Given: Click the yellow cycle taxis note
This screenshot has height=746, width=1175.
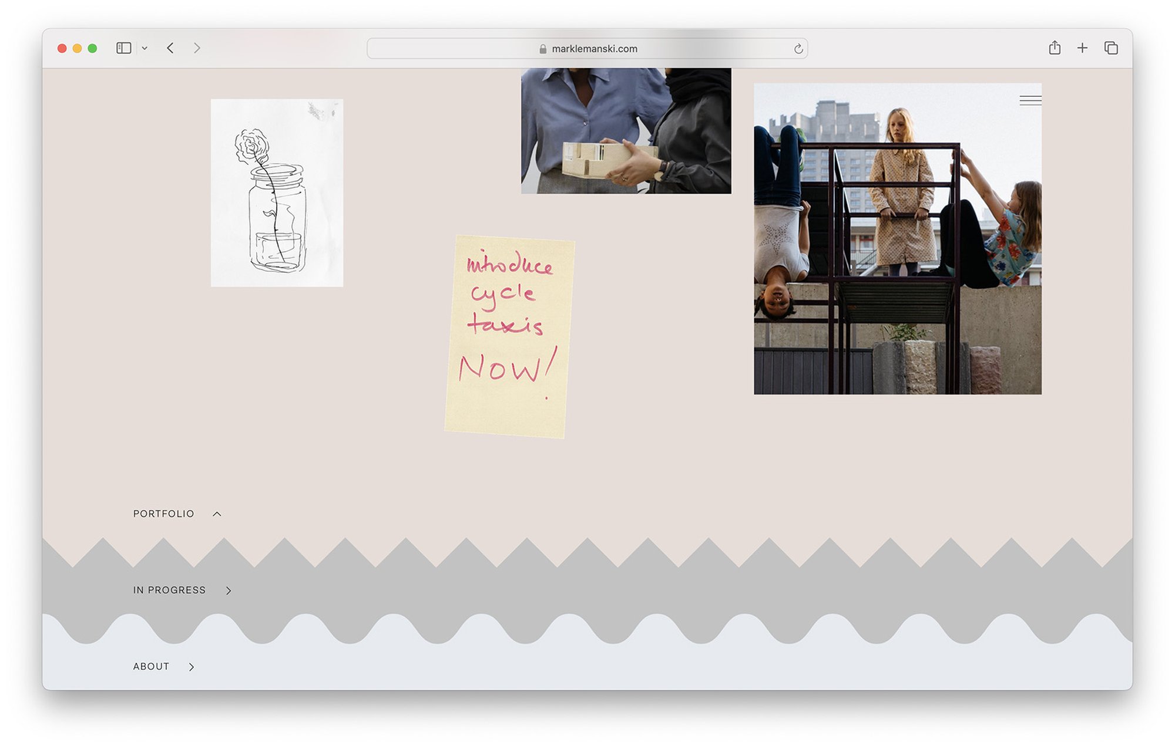Looking at the screenshot, I should click(509, 337).
